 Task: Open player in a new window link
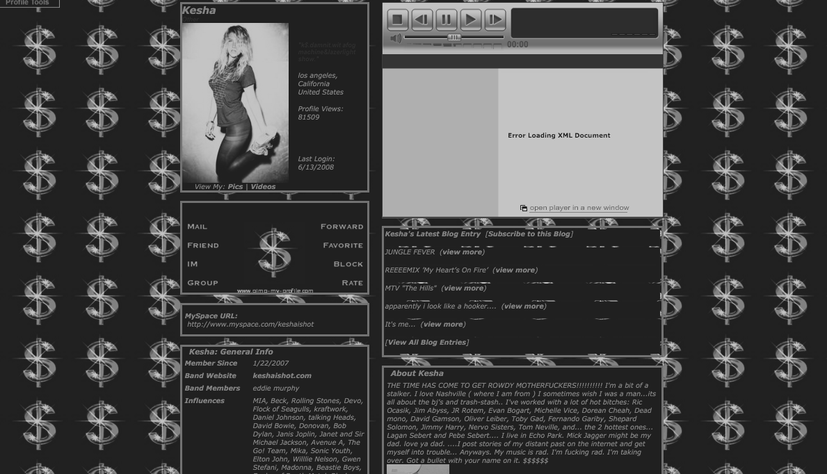[579, 208]
